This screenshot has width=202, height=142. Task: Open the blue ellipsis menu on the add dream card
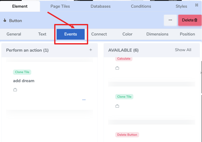(x=84, y=100)
